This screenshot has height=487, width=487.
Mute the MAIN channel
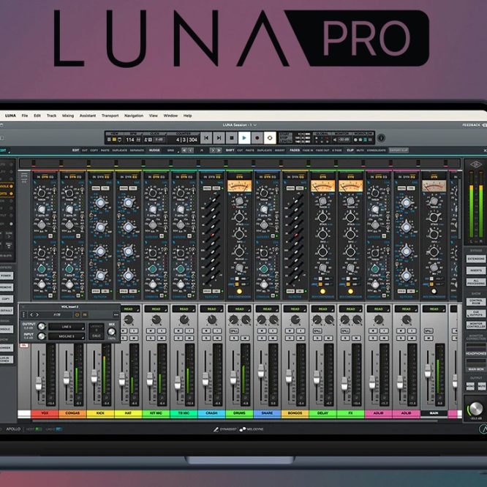point(429,338)
